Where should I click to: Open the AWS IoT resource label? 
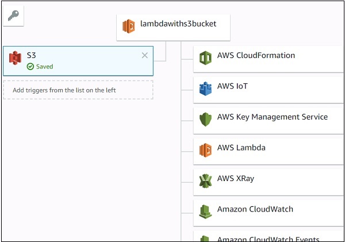[232, 86]
